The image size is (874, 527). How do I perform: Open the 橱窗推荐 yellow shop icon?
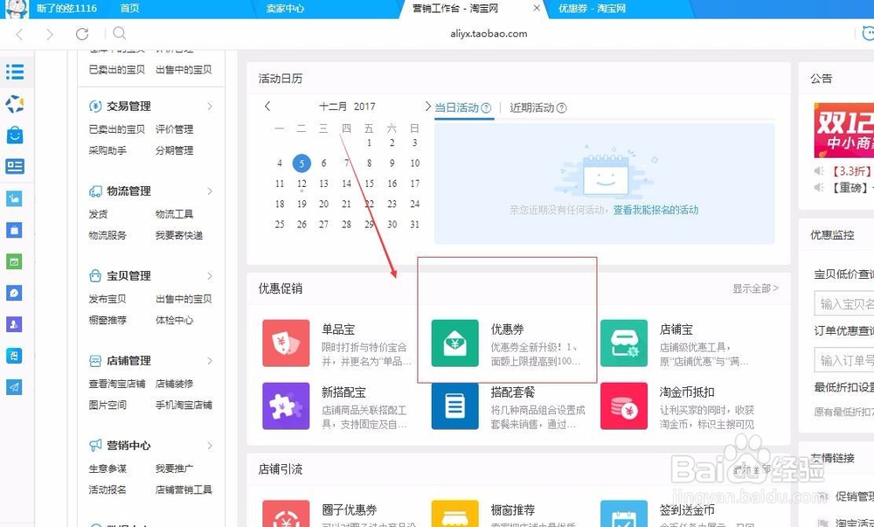tap(454, 514)
